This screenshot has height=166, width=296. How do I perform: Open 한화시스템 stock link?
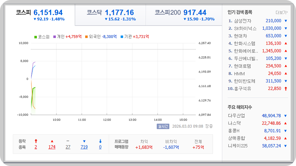(x=244, y=43)
